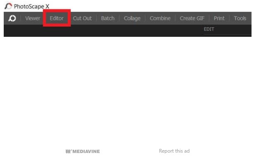Image resolution: width=254 pixels, height=158 pixels.
Task: Click the Report this ad link
Action: [x=174, y=151]
